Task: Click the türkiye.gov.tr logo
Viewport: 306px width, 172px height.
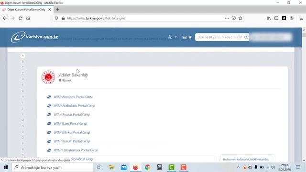Action: pos(34,37)
